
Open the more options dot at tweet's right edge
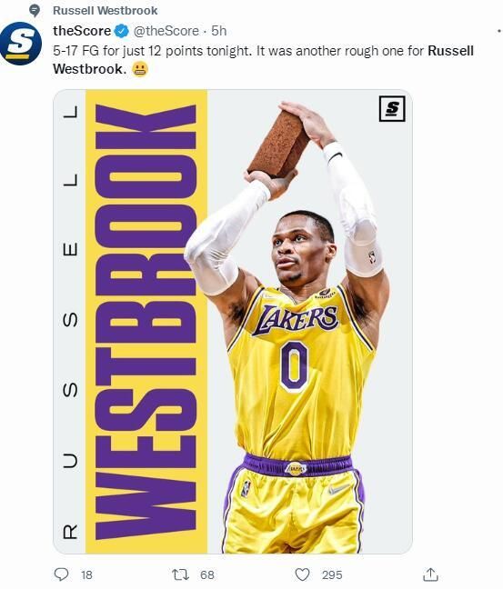tap(499, 32)
